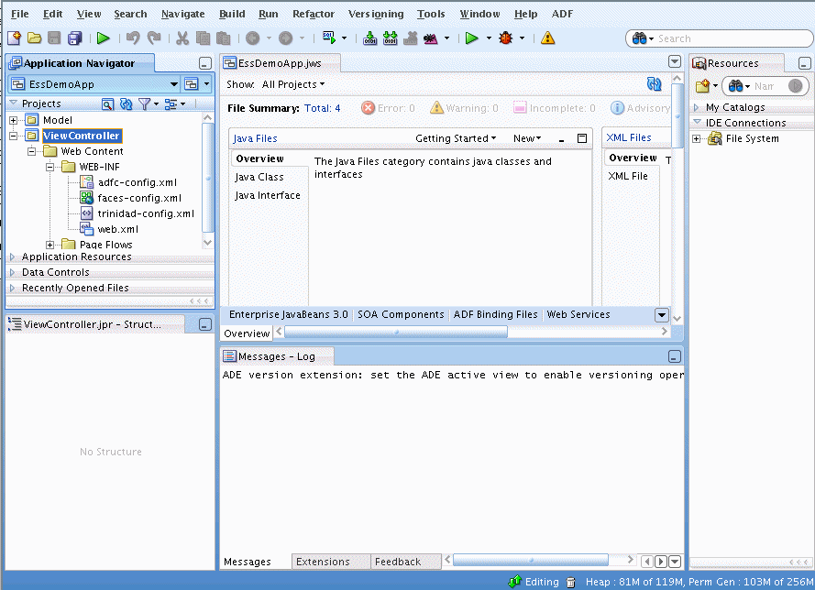The height and width of the screenshot is (590, 815).
Task: Open the Refactor menu
Action: click(x=314, y=13)
